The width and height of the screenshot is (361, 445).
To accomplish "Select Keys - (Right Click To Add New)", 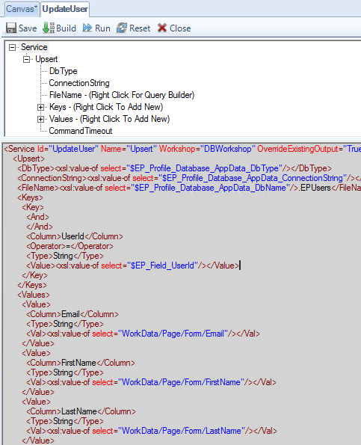I will 106,107.
